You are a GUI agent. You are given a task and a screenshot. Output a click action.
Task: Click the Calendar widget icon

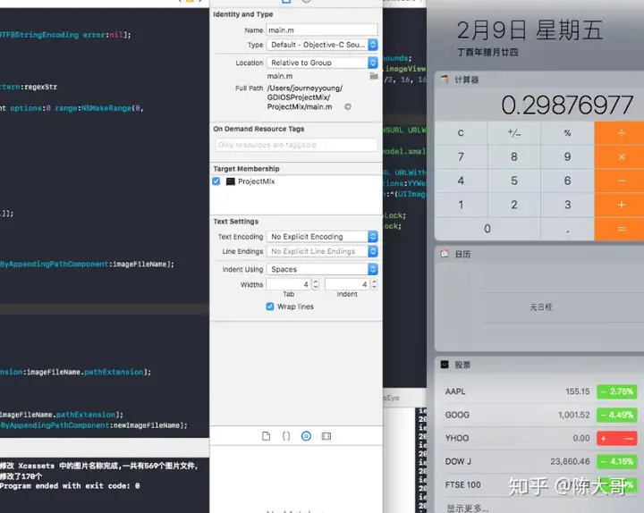pos(445,254)
